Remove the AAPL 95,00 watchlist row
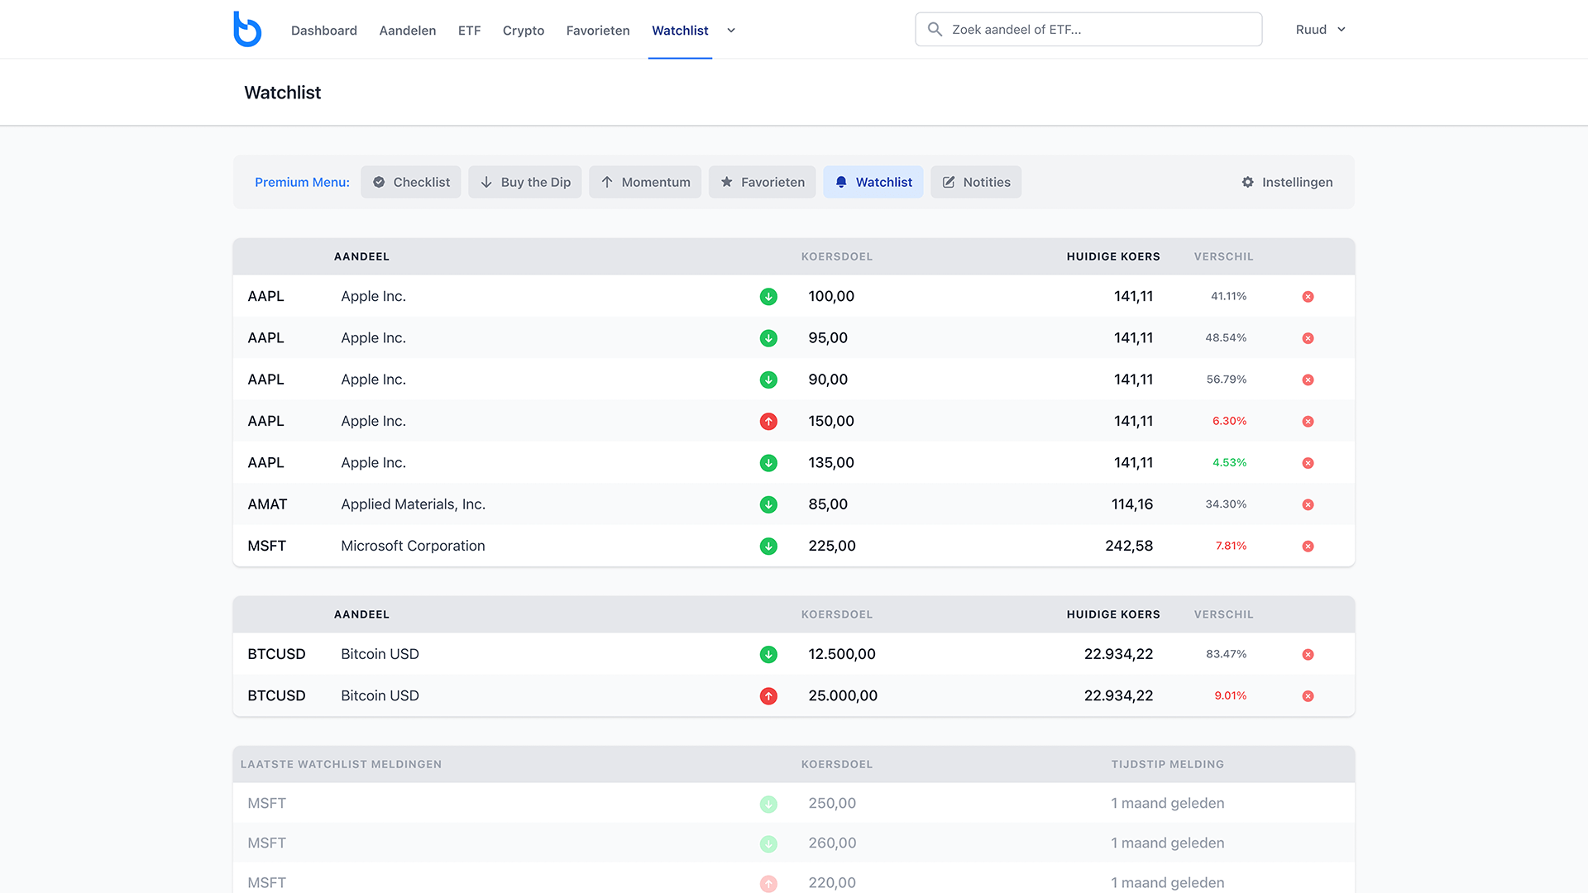The image size is (1588, 893). pos(1308,338)
